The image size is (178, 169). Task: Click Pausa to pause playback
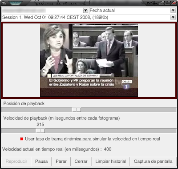click(x=41, y=161)
